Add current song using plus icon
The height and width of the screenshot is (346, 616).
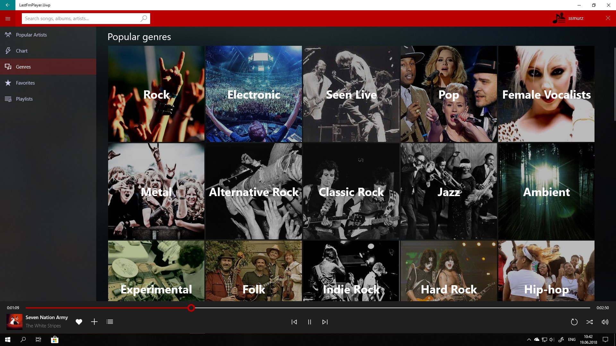tap(94, 322)
